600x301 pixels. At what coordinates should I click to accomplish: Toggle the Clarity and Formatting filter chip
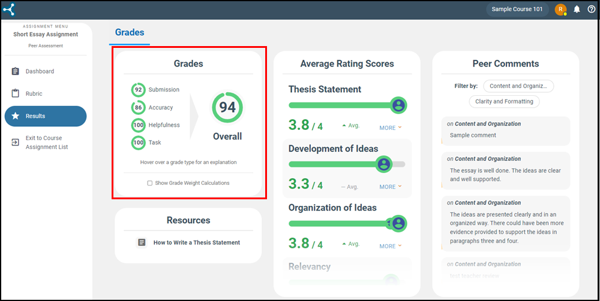point(504,102)
